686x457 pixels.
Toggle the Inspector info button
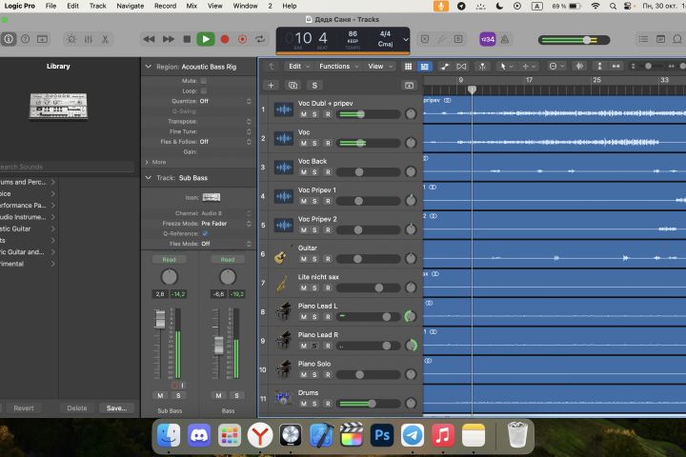(9, 39)
